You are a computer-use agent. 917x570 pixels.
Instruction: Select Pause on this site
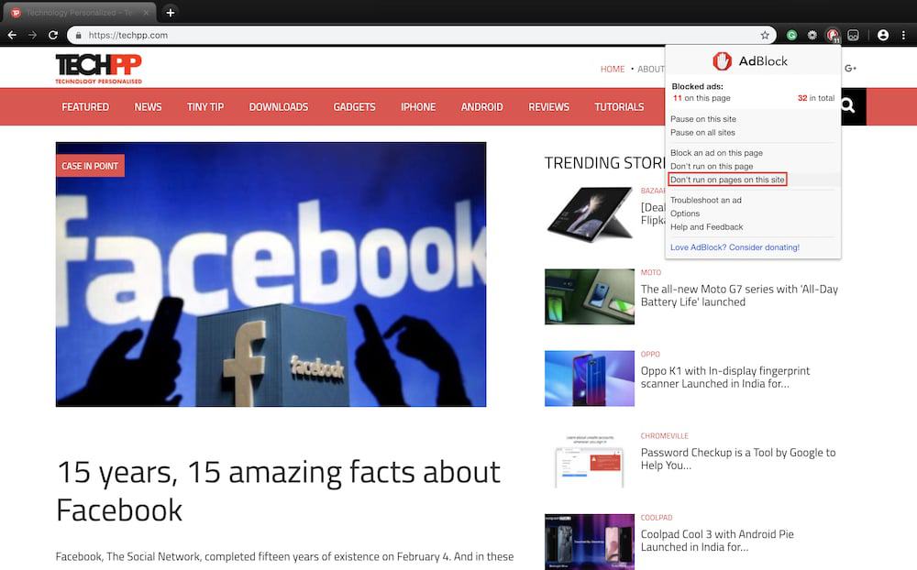(703, 119)
